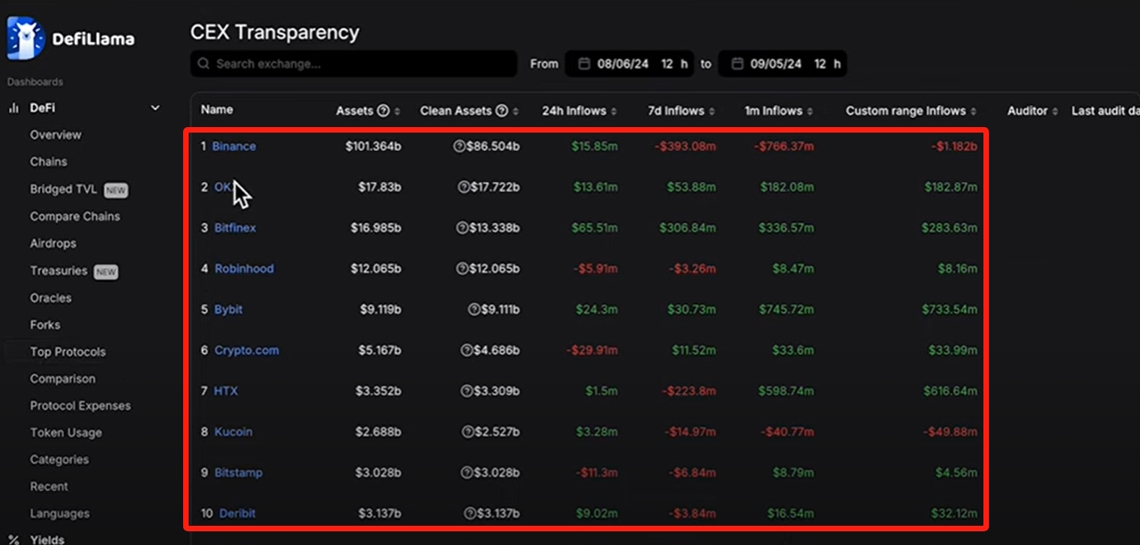Sort by Assets using its sort arrows
The image size is (1140, 545).
397,112
